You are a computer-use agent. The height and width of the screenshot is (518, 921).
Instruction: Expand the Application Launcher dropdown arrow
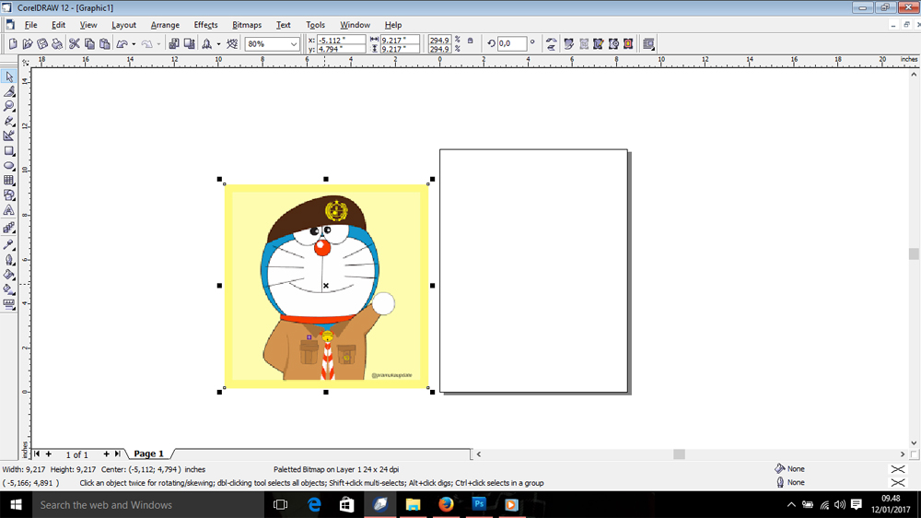pyautogui.click(x=218, y=43)
